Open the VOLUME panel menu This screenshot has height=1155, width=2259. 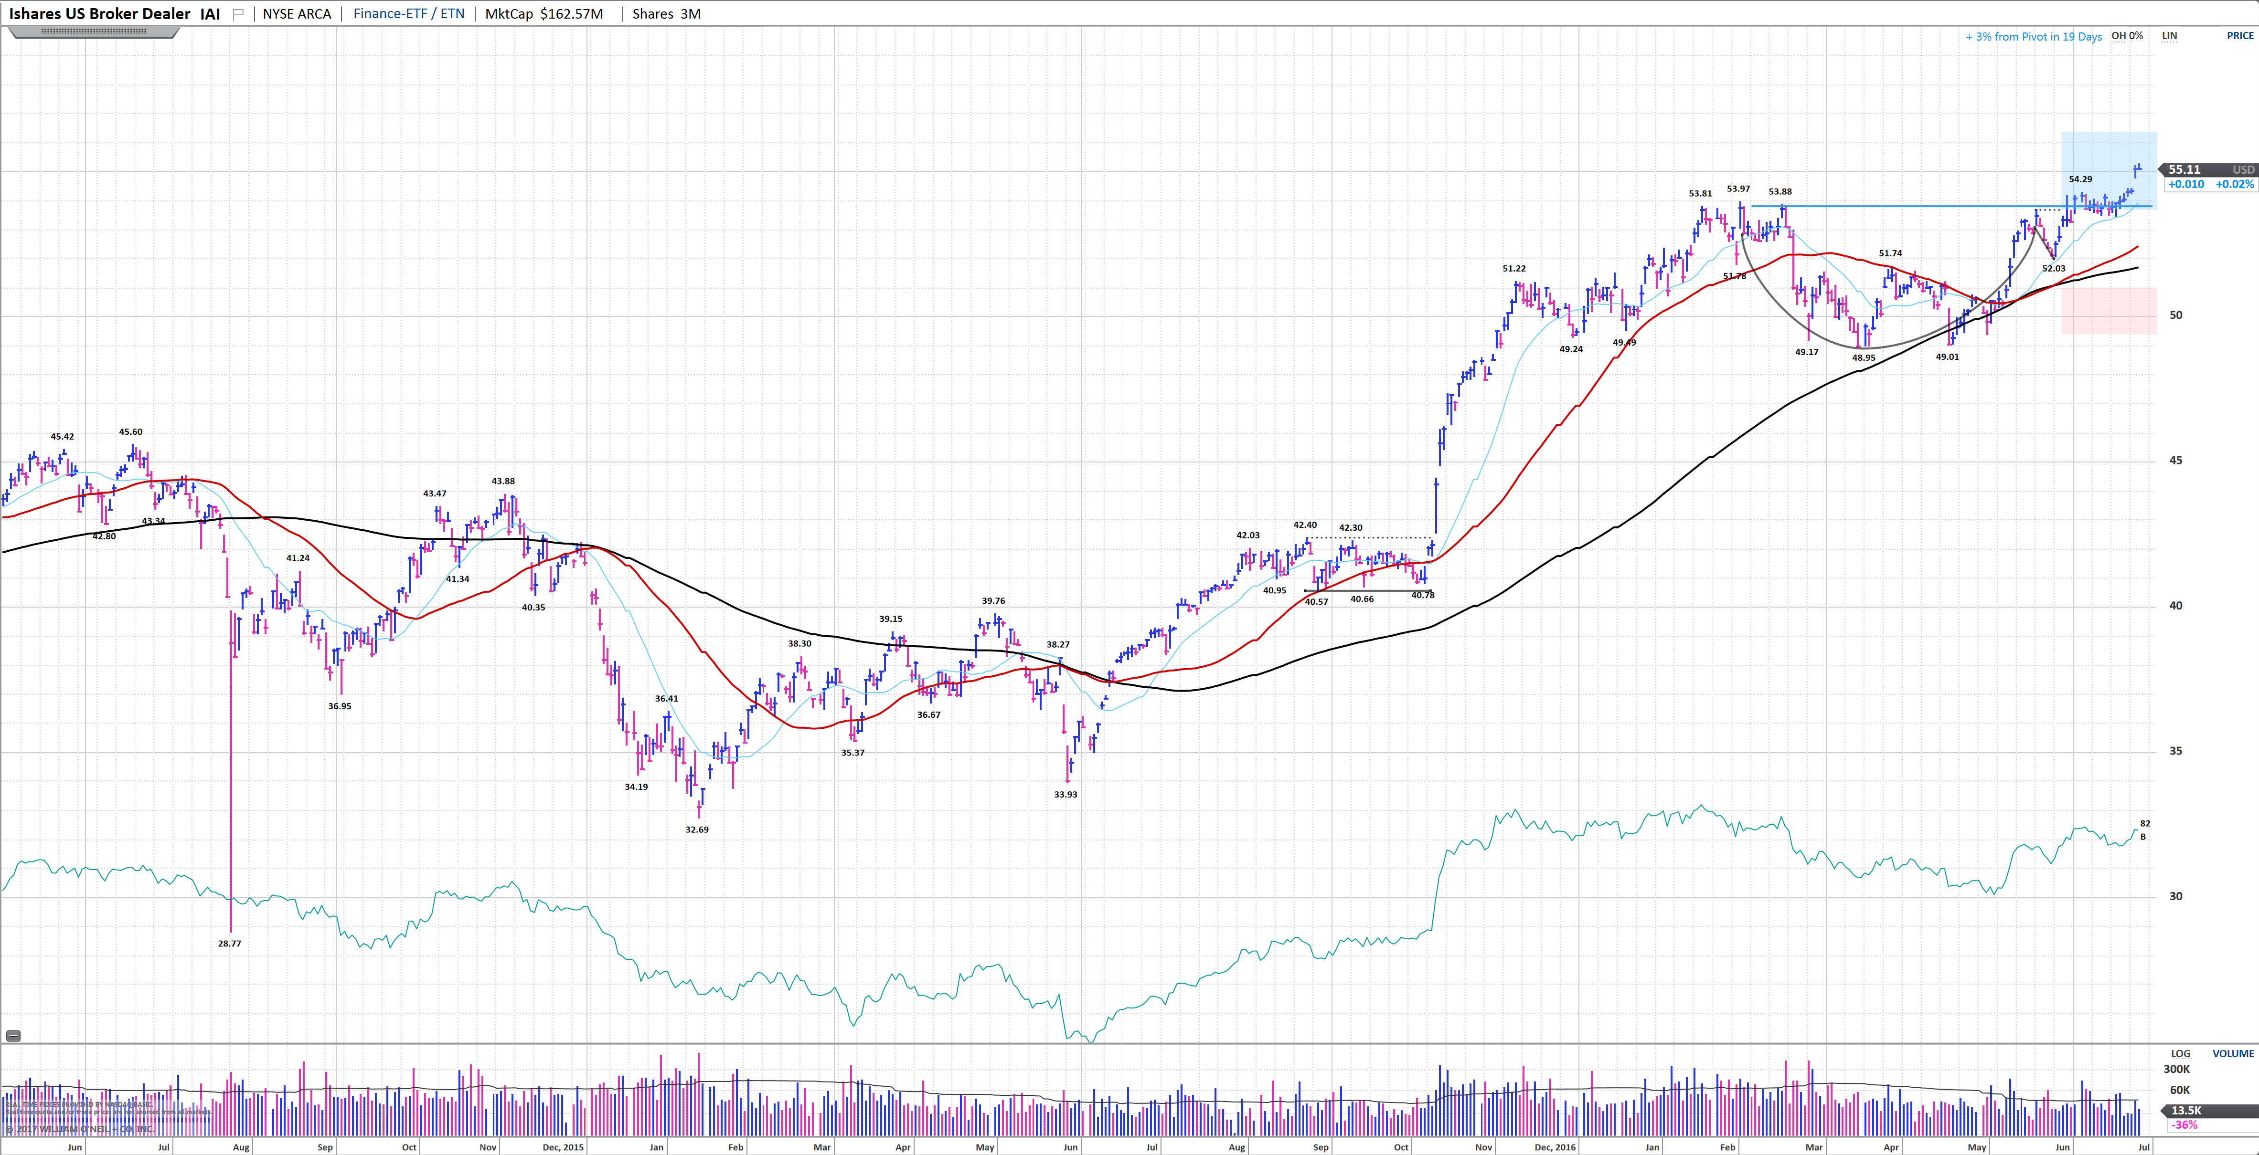coord(2233,1054)
